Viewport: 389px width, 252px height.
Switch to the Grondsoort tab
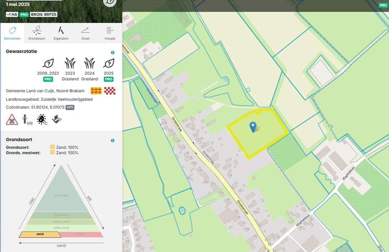(x=37, y=33)
